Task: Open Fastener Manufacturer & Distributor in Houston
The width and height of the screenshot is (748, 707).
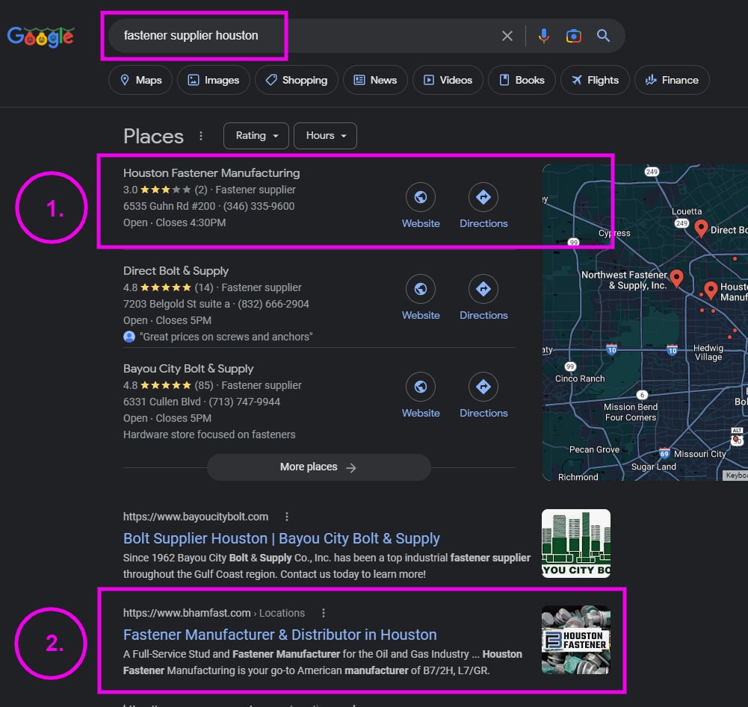Action: (279, 635)
